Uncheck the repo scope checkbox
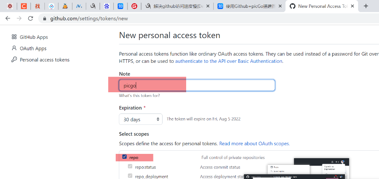379x179 pixels. [124, 157]
